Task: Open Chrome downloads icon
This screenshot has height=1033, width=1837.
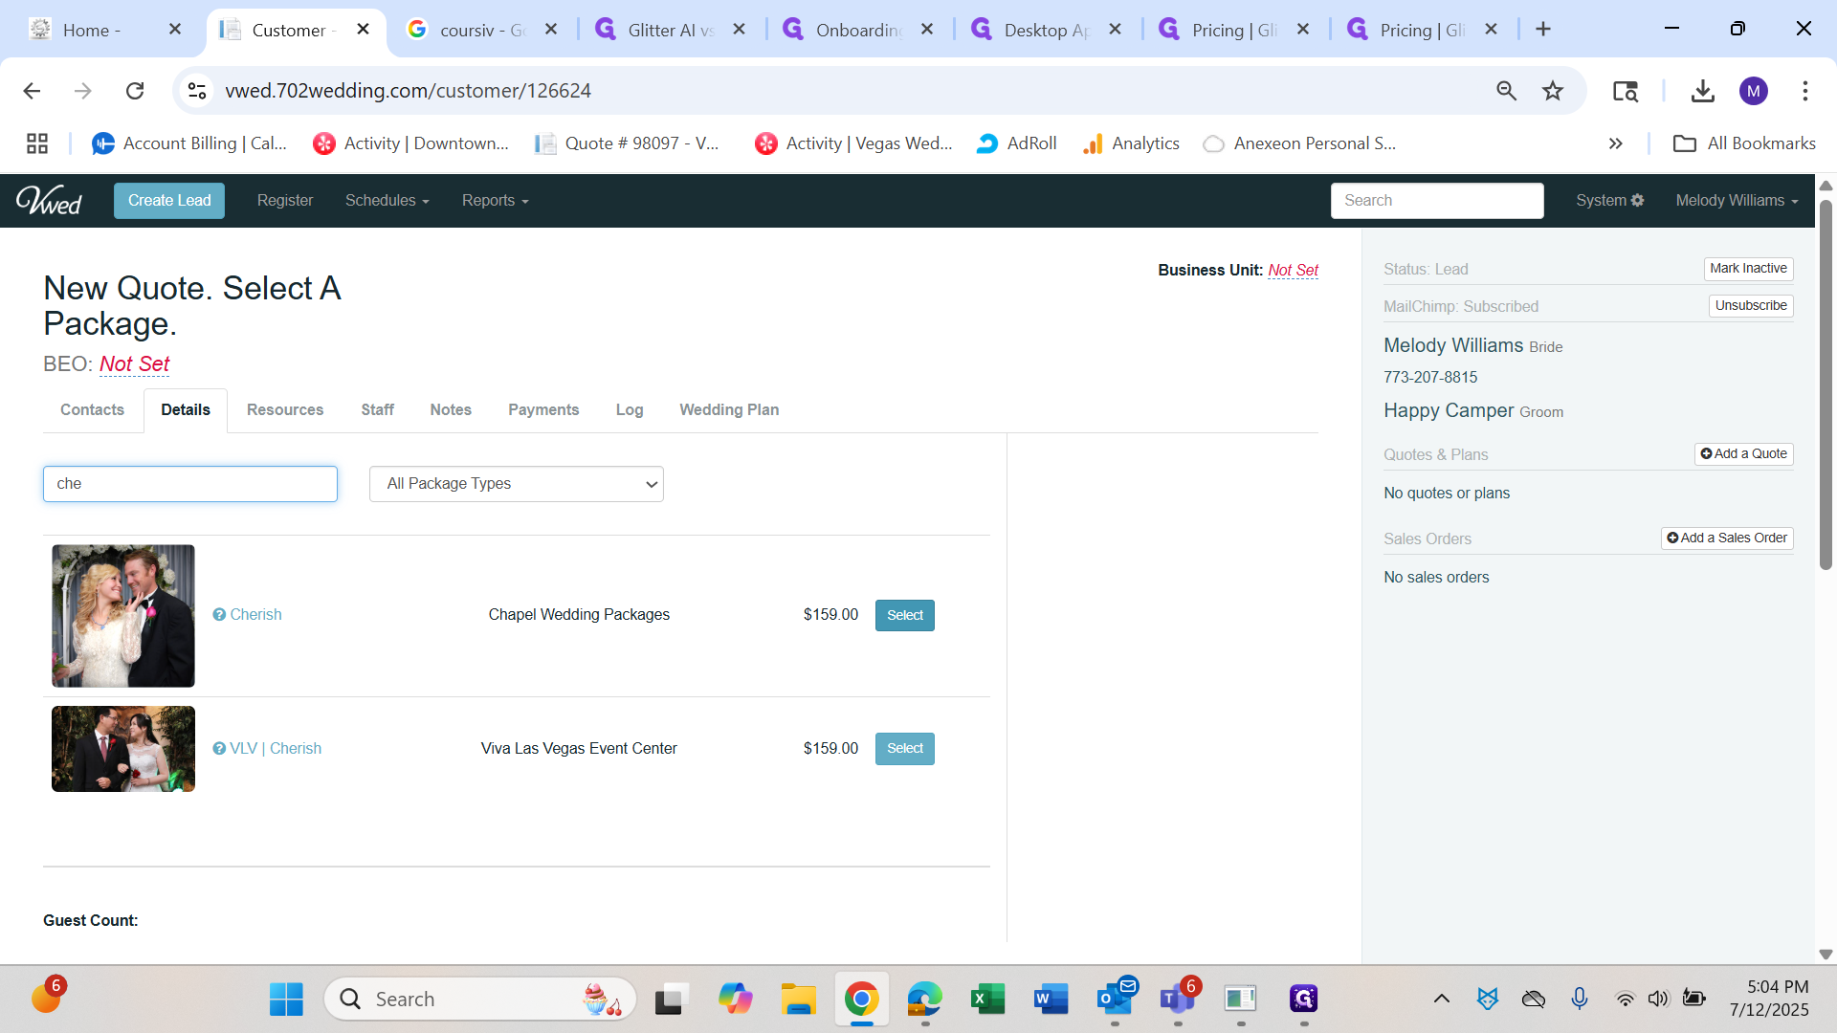Action: 1702,91
